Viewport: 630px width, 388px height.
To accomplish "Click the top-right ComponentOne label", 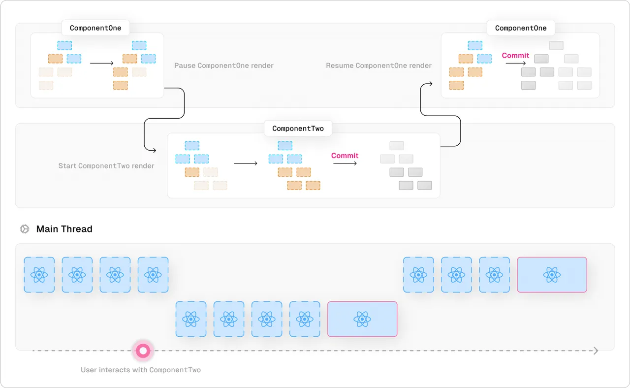I will (521, 28).
